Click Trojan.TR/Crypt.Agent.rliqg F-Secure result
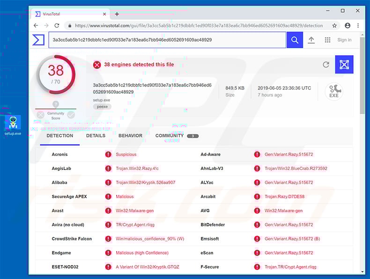 (290, 267)
